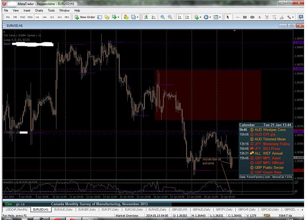
Task: Click the GBP Unem Rate calendar entry
Action: coord(266,172)
